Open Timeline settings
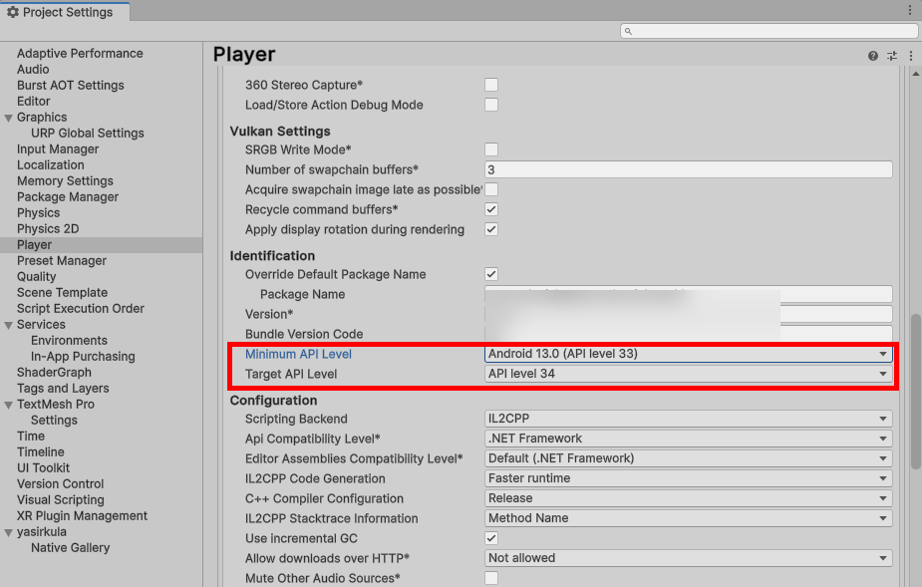This screenshot has width=922, height=587. tap(41, 451)
